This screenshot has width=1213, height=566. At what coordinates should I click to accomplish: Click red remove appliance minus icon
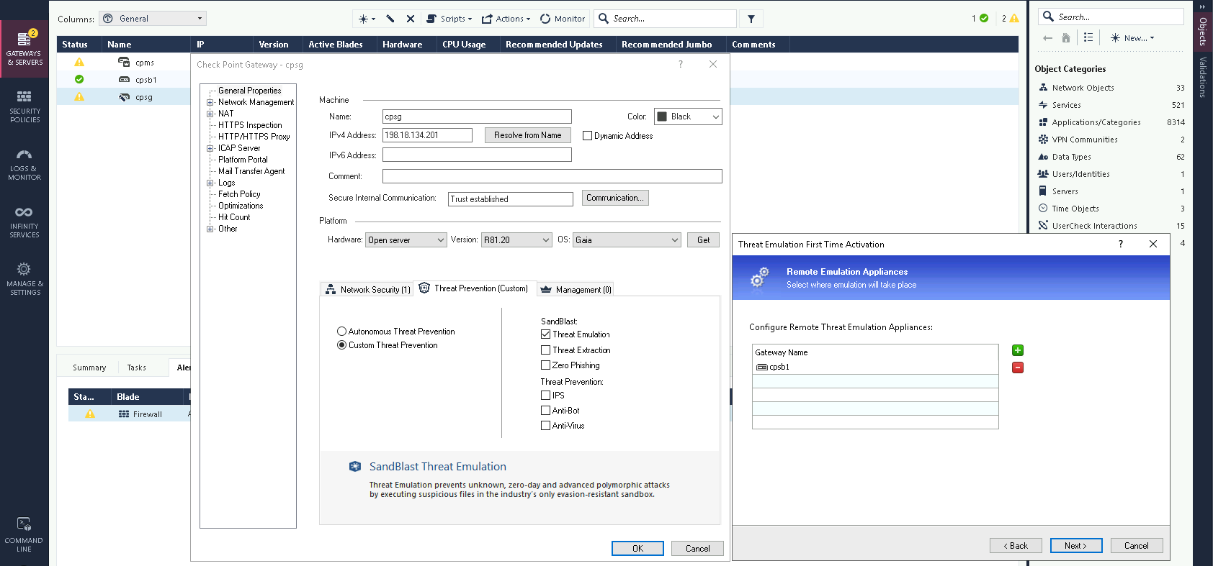click(x=1018, y=368)
